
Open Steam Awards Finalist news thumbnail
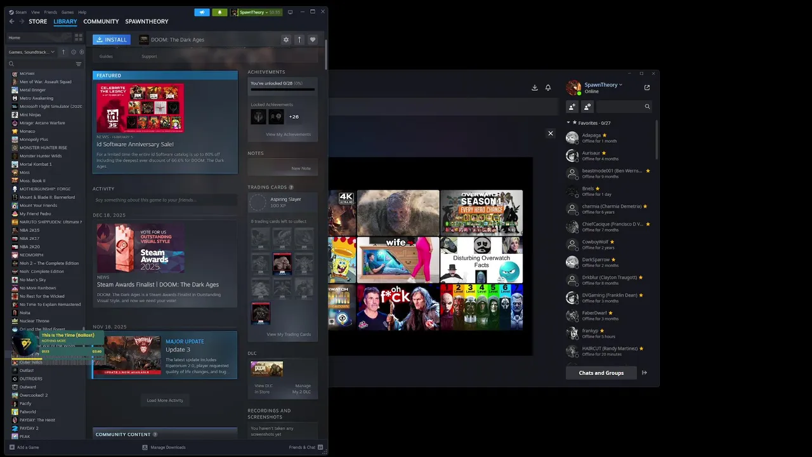[141, 248]
